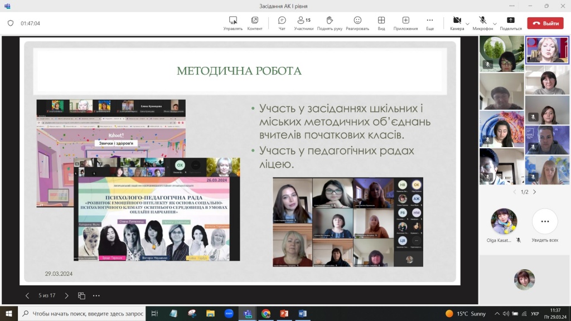Open Приложения apps button
This screenshot has height=321, width=571.
coord(405,23)
